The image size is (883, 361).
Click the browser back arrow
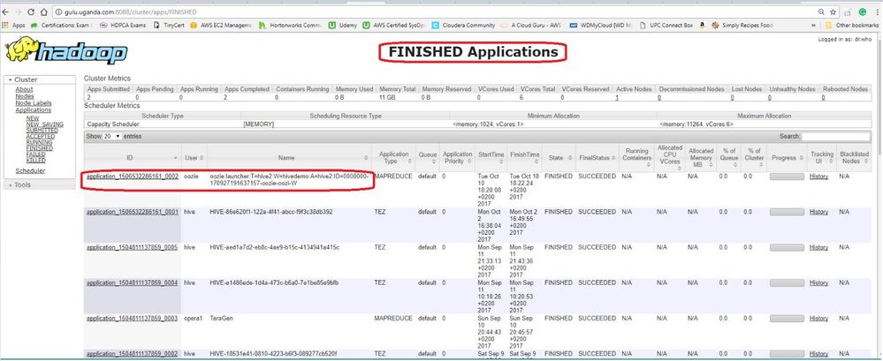coord(5,11)
